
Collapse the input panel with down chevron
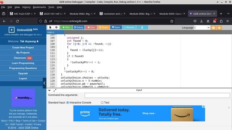(49, 90)
